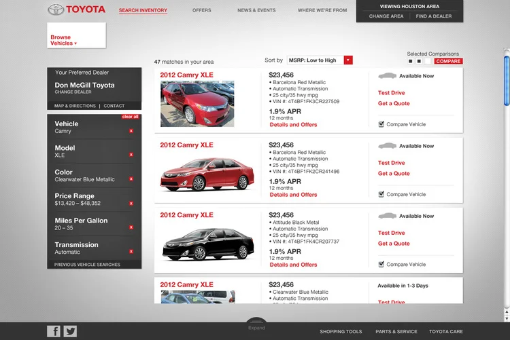Uncheck Compare Vehicle for VIN ending 227509
The height and width of the screenshot is (340, 510).
point(381,124)
